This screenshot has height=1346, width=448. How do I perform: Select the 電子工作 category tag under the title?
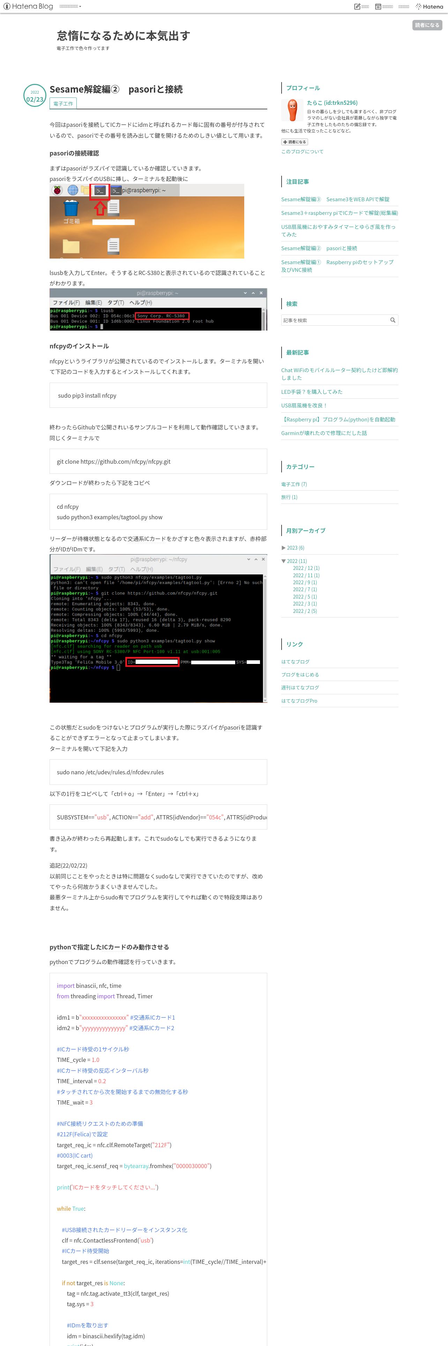63,103
